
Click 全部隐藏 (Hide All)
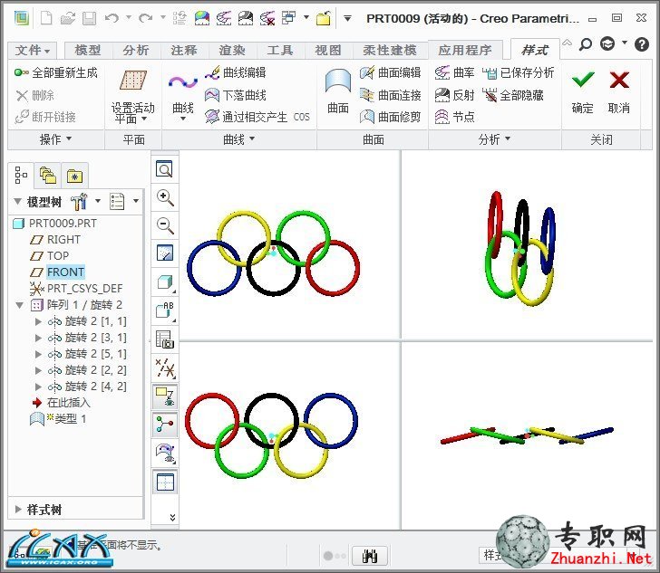513,95
